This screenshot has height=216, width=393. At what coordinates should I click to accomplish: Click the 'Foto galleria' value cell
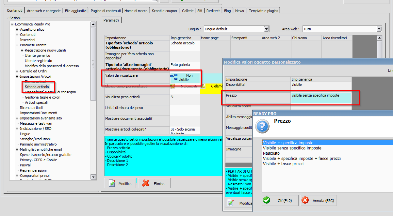coord(185,66)
